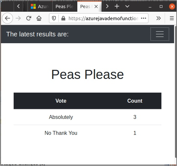Toggle the page navbar hamburger menu
Screen dimensions: 177x166
[x=159, y=34]
